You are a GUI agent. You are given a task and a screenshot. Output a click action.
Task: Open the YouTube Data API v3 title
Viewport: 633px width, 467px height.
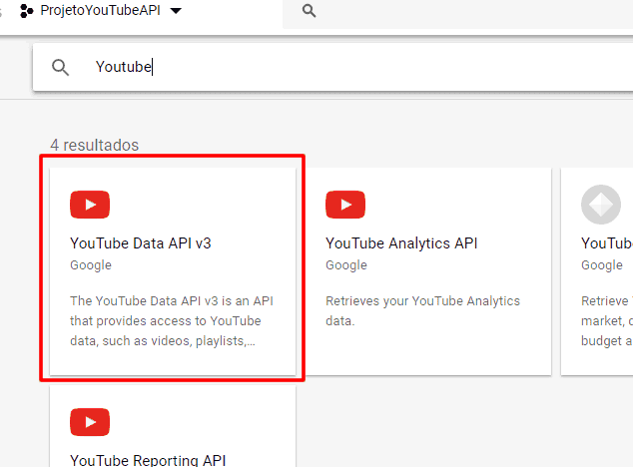[141, 243]
